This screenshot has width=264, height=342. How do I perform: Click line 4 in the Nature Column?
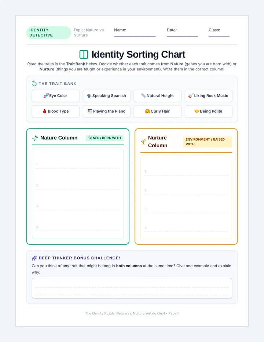pos(78,227)
